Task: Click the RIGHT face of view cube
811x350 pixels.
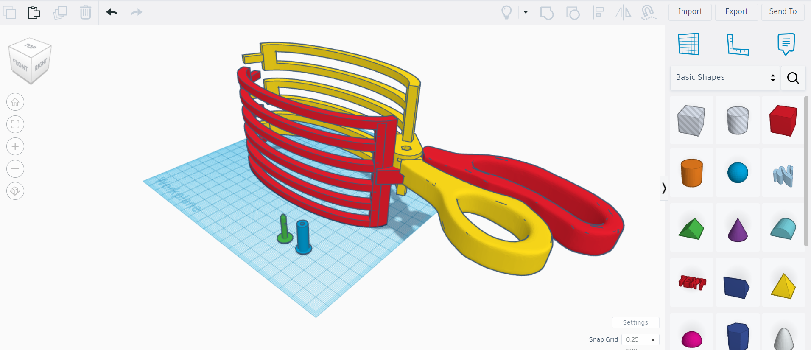Action: click(41, 64)
